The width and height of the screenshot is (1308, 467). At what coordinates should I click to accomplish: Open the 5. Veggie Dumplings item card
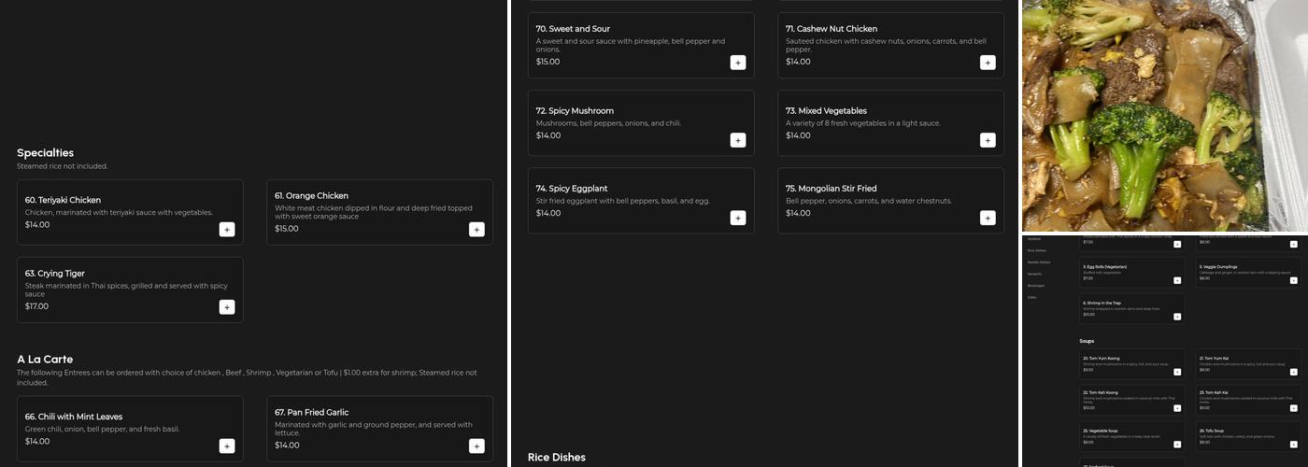pos(1247,272)
